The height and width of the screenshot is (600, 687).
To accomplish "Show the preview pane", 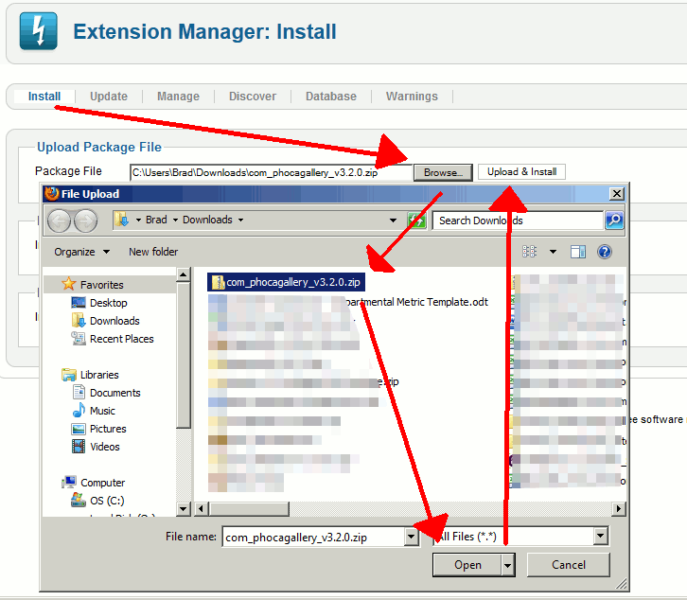I will [578, 252].
